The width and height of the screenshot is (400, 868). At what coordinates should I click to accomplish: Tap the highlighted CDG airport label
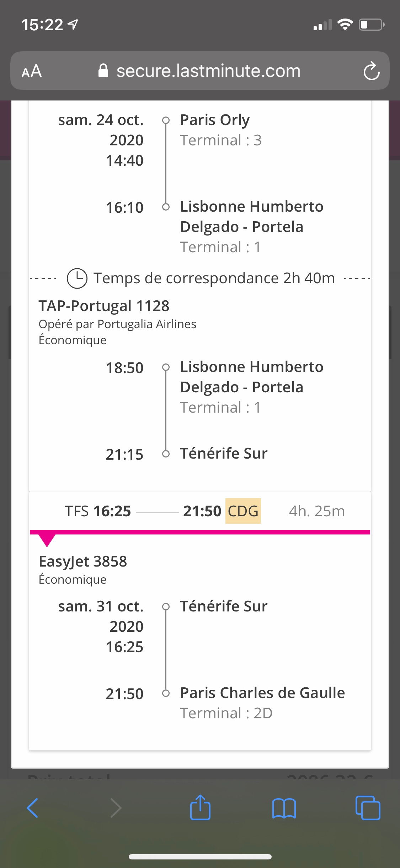point(243,511)
